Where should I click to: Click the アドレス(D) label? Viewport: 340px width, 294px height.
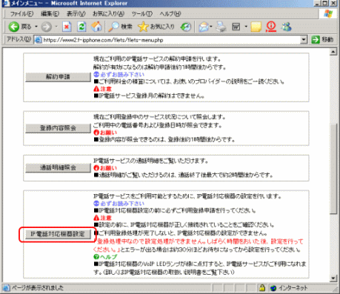tap(19, 39)
